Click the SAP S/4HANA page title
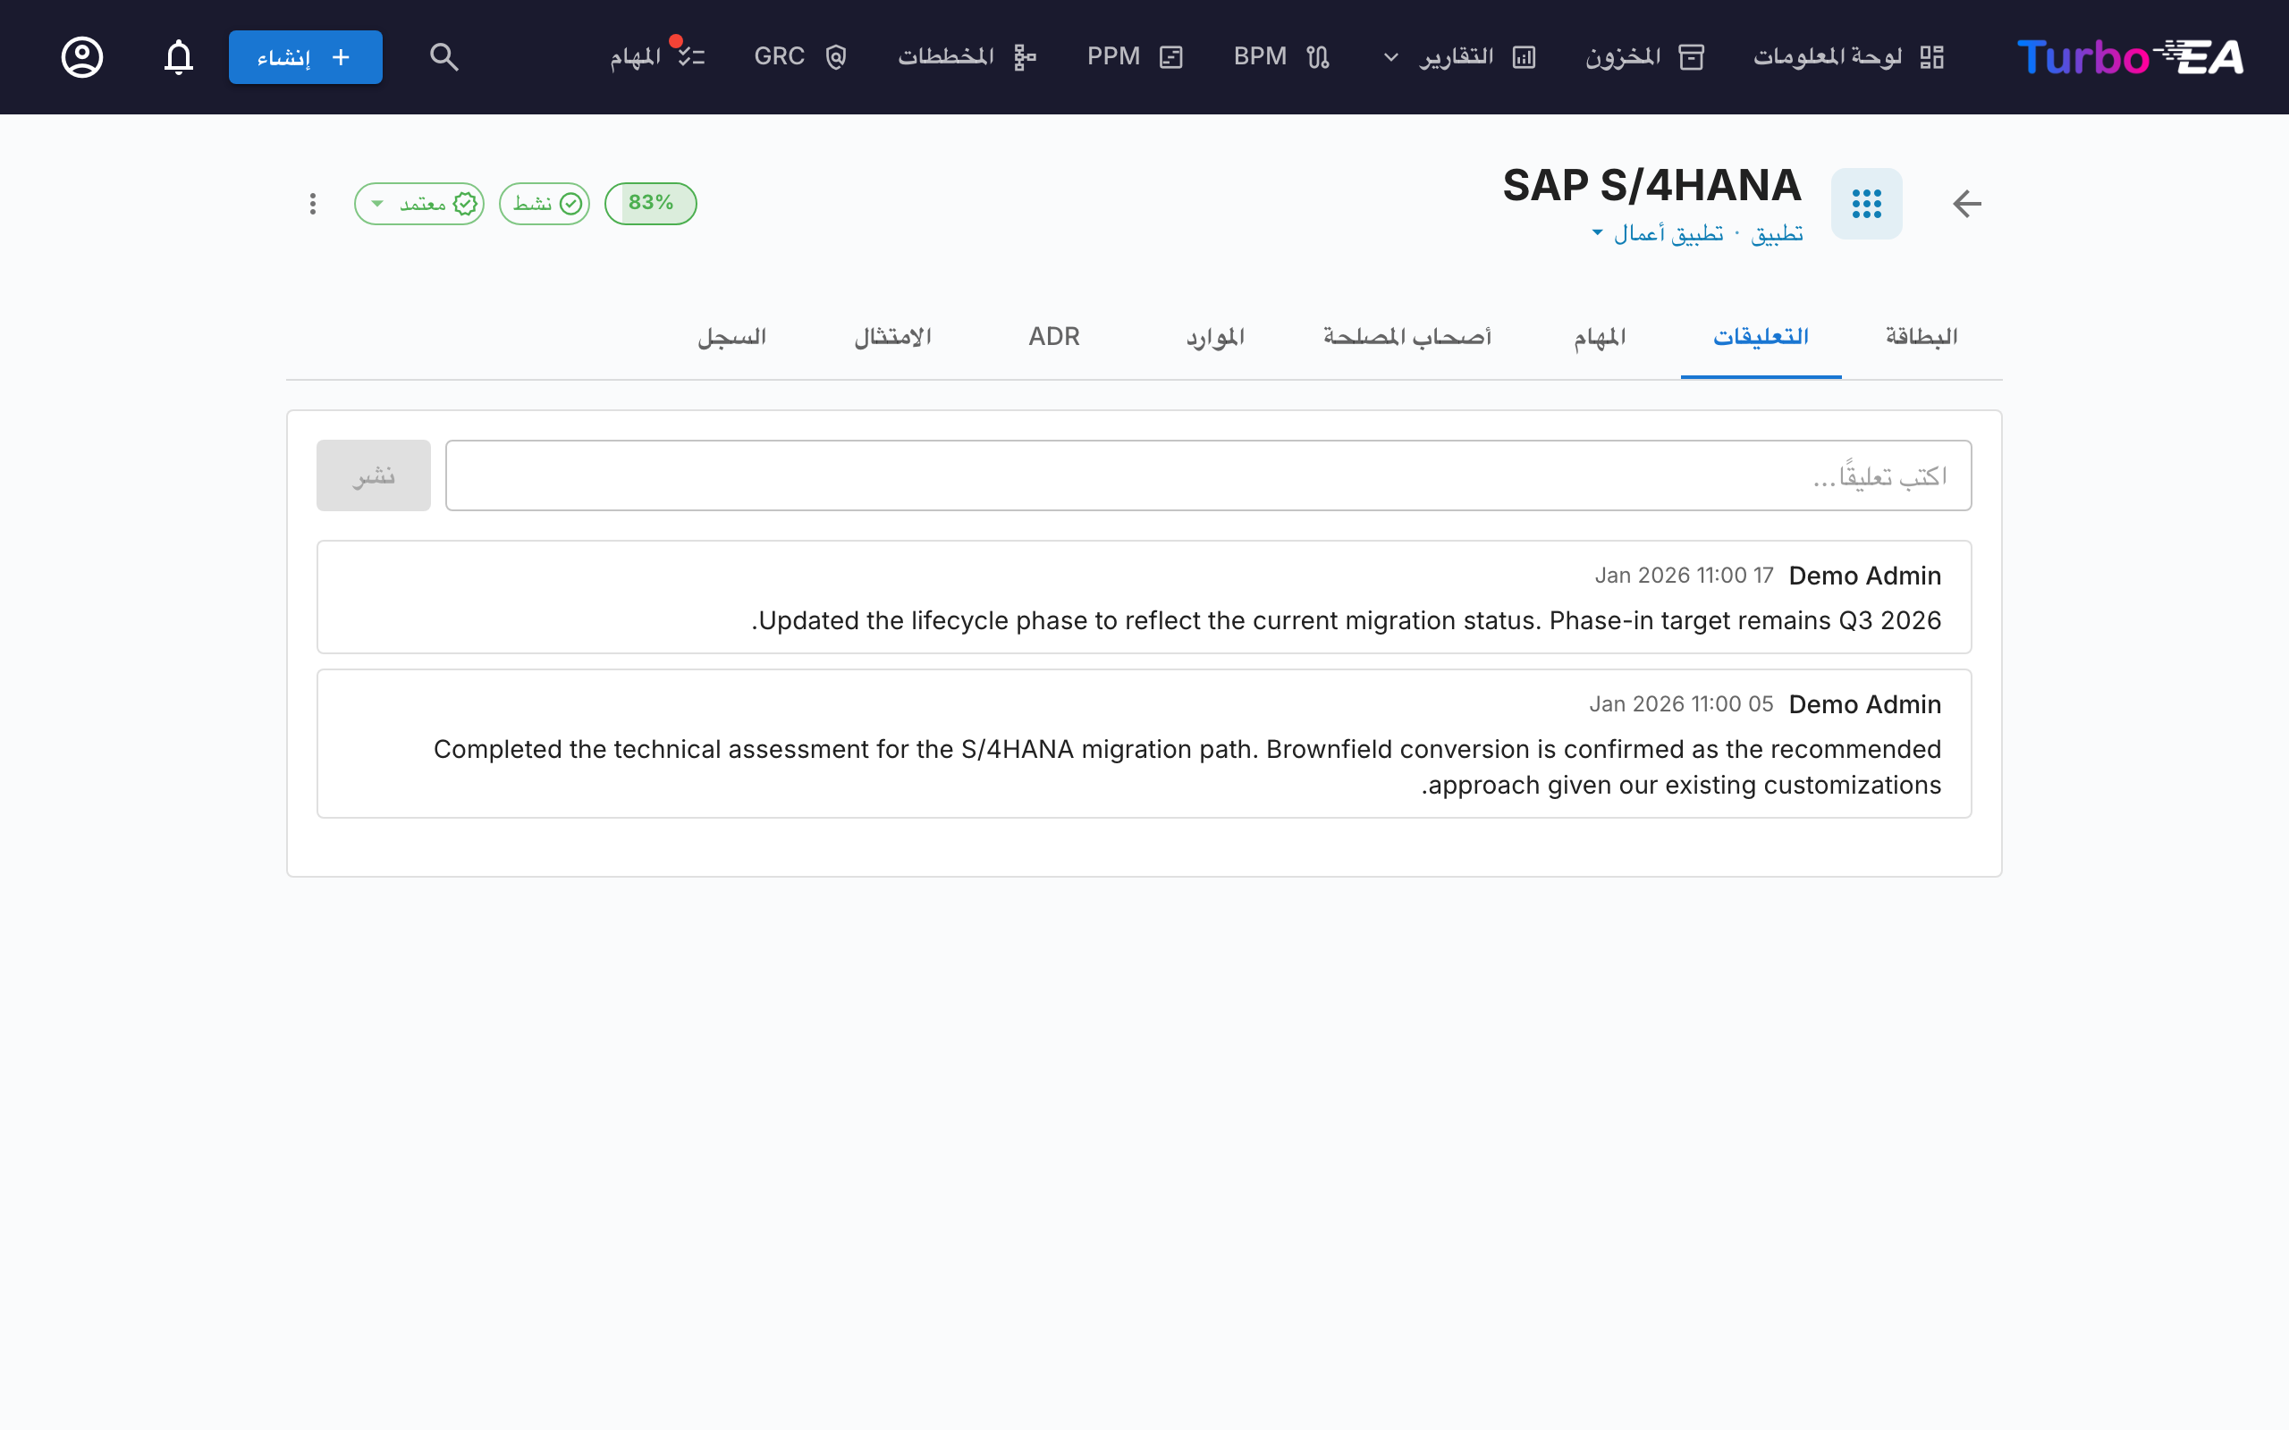This screenshot has width=2289, height=1430. coord(1651,185)
